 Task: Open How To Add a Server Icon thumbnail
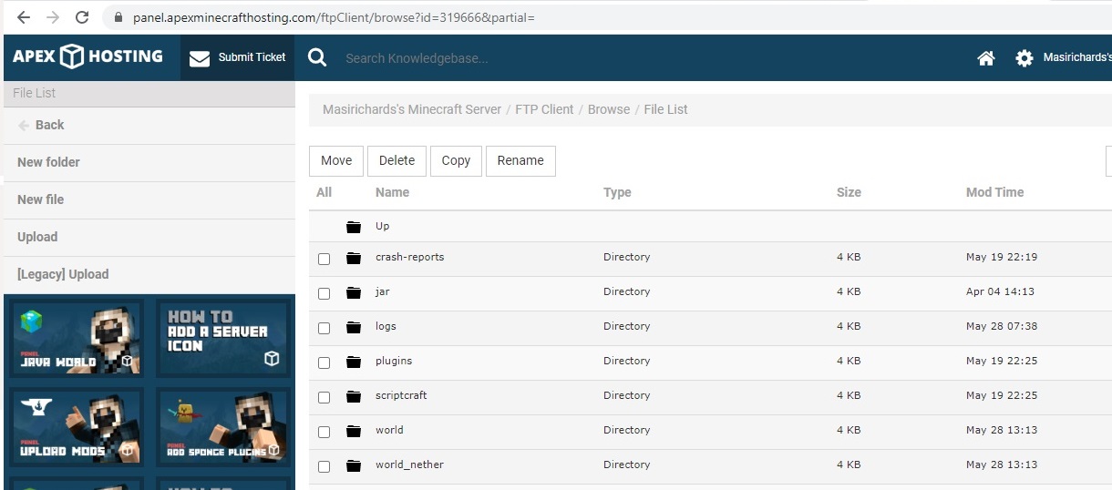(223, 338)
